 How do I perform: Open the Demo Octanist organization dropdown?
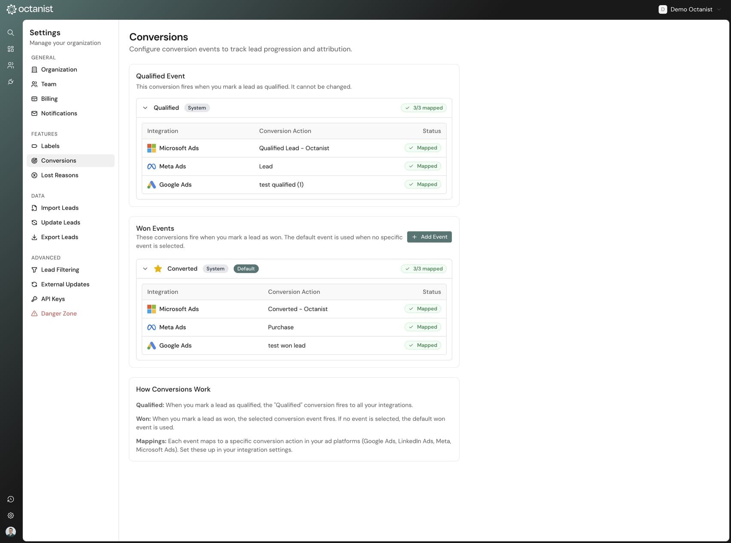point(690,9)
